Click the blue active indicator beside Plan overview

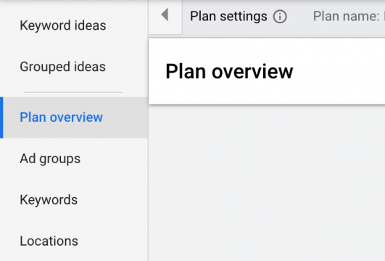1,117
